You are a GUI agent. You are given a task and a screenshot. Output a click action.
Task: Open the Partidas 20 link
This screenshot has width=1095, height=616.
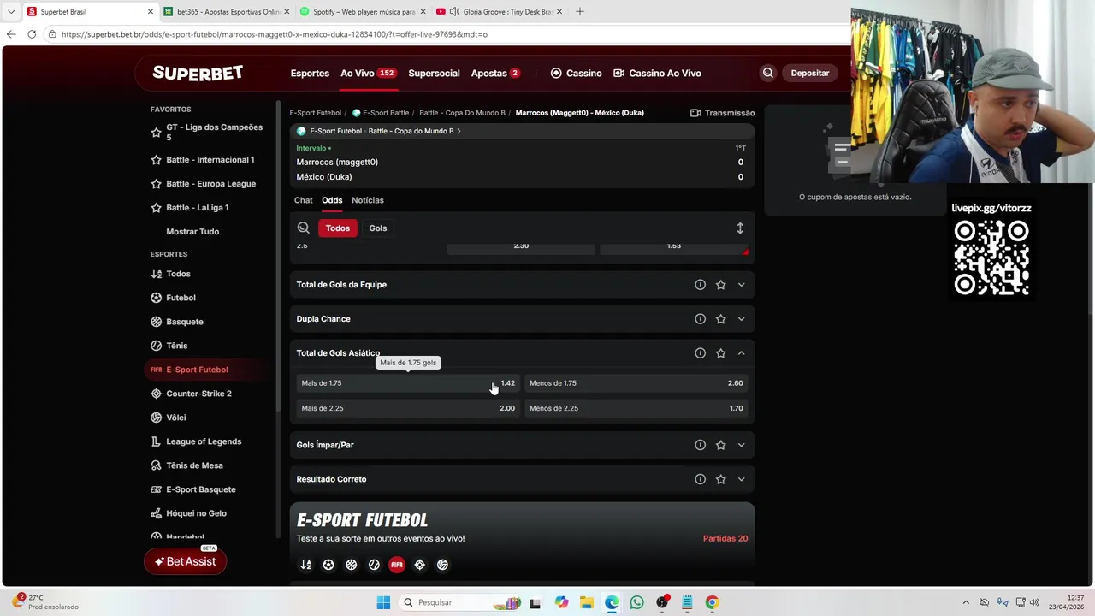[725, 539]
